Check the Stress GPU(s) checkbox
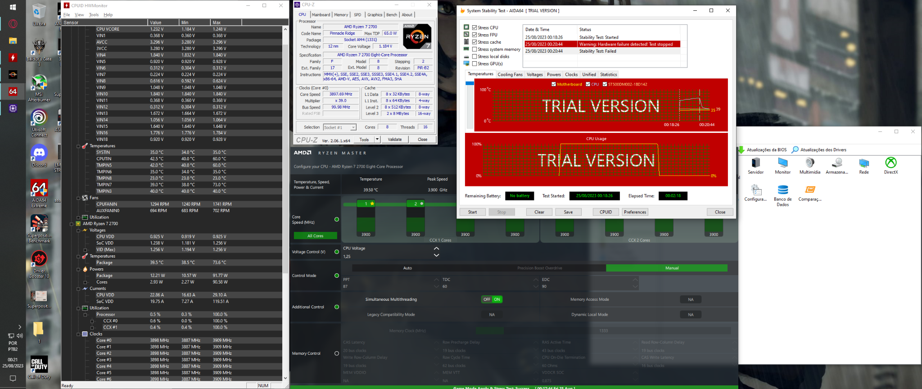 pos(475,63)
